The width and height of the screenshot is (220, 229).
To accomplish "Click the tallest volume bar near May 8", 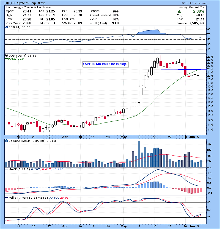I will 139,154.
